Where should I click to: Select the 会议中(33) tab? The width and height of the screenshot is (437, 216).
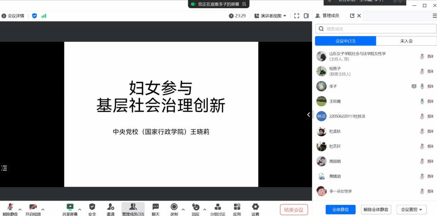point(345,41)
